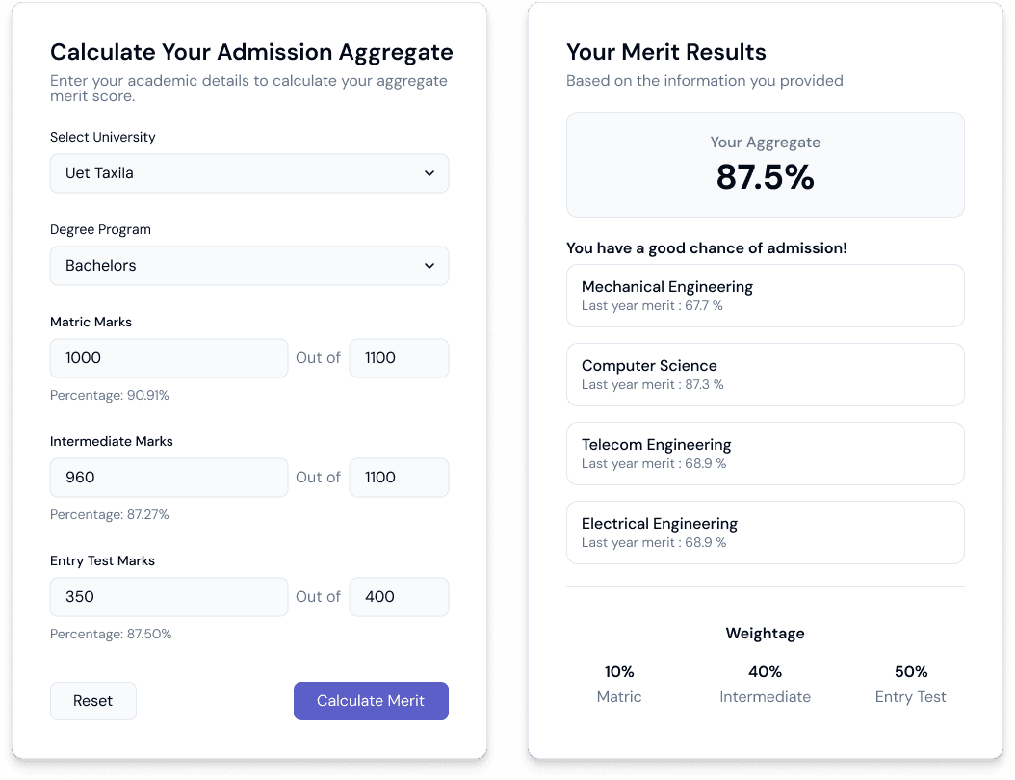Click the Intermediate total marks field

(399, 478)
